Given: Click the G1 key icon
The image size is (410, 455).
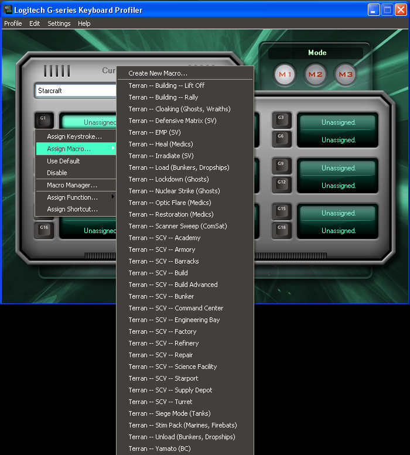Looking at the screenshot, I should point(43,120).
